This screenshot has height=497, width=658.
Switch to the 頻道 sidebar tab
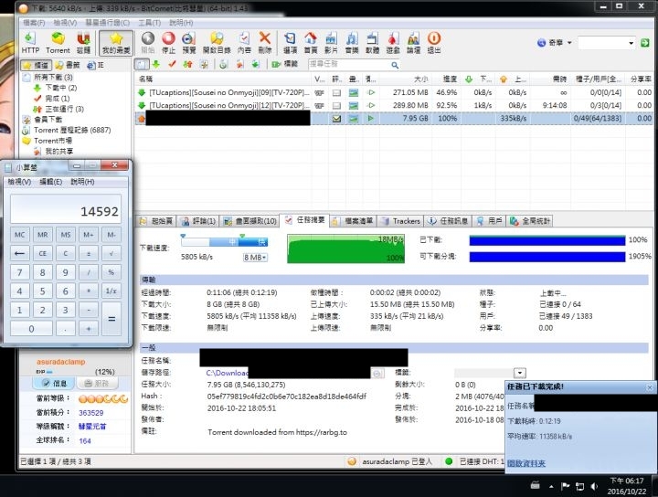pos(37,65)
